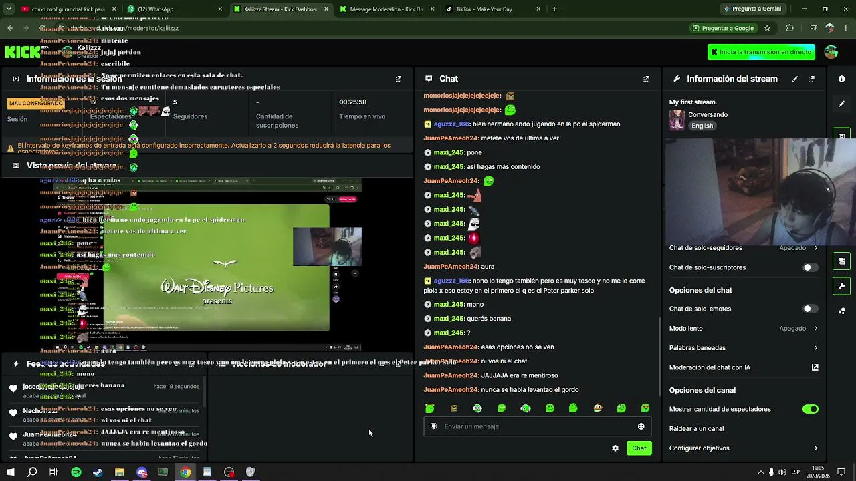The image size is (856, 481).
Task: Open the notification center icon
Action: (x=842, y=472)
